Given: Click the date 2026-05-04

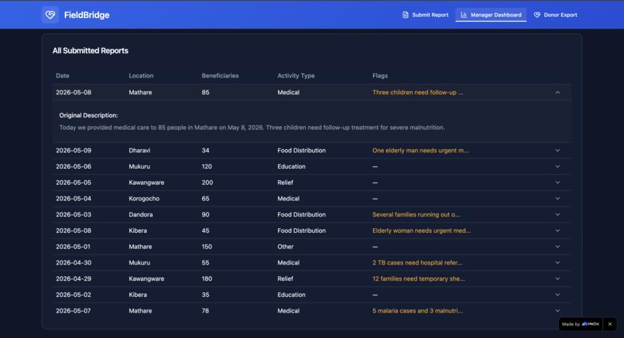Looking at the screenshot, I should click(74, 199).
